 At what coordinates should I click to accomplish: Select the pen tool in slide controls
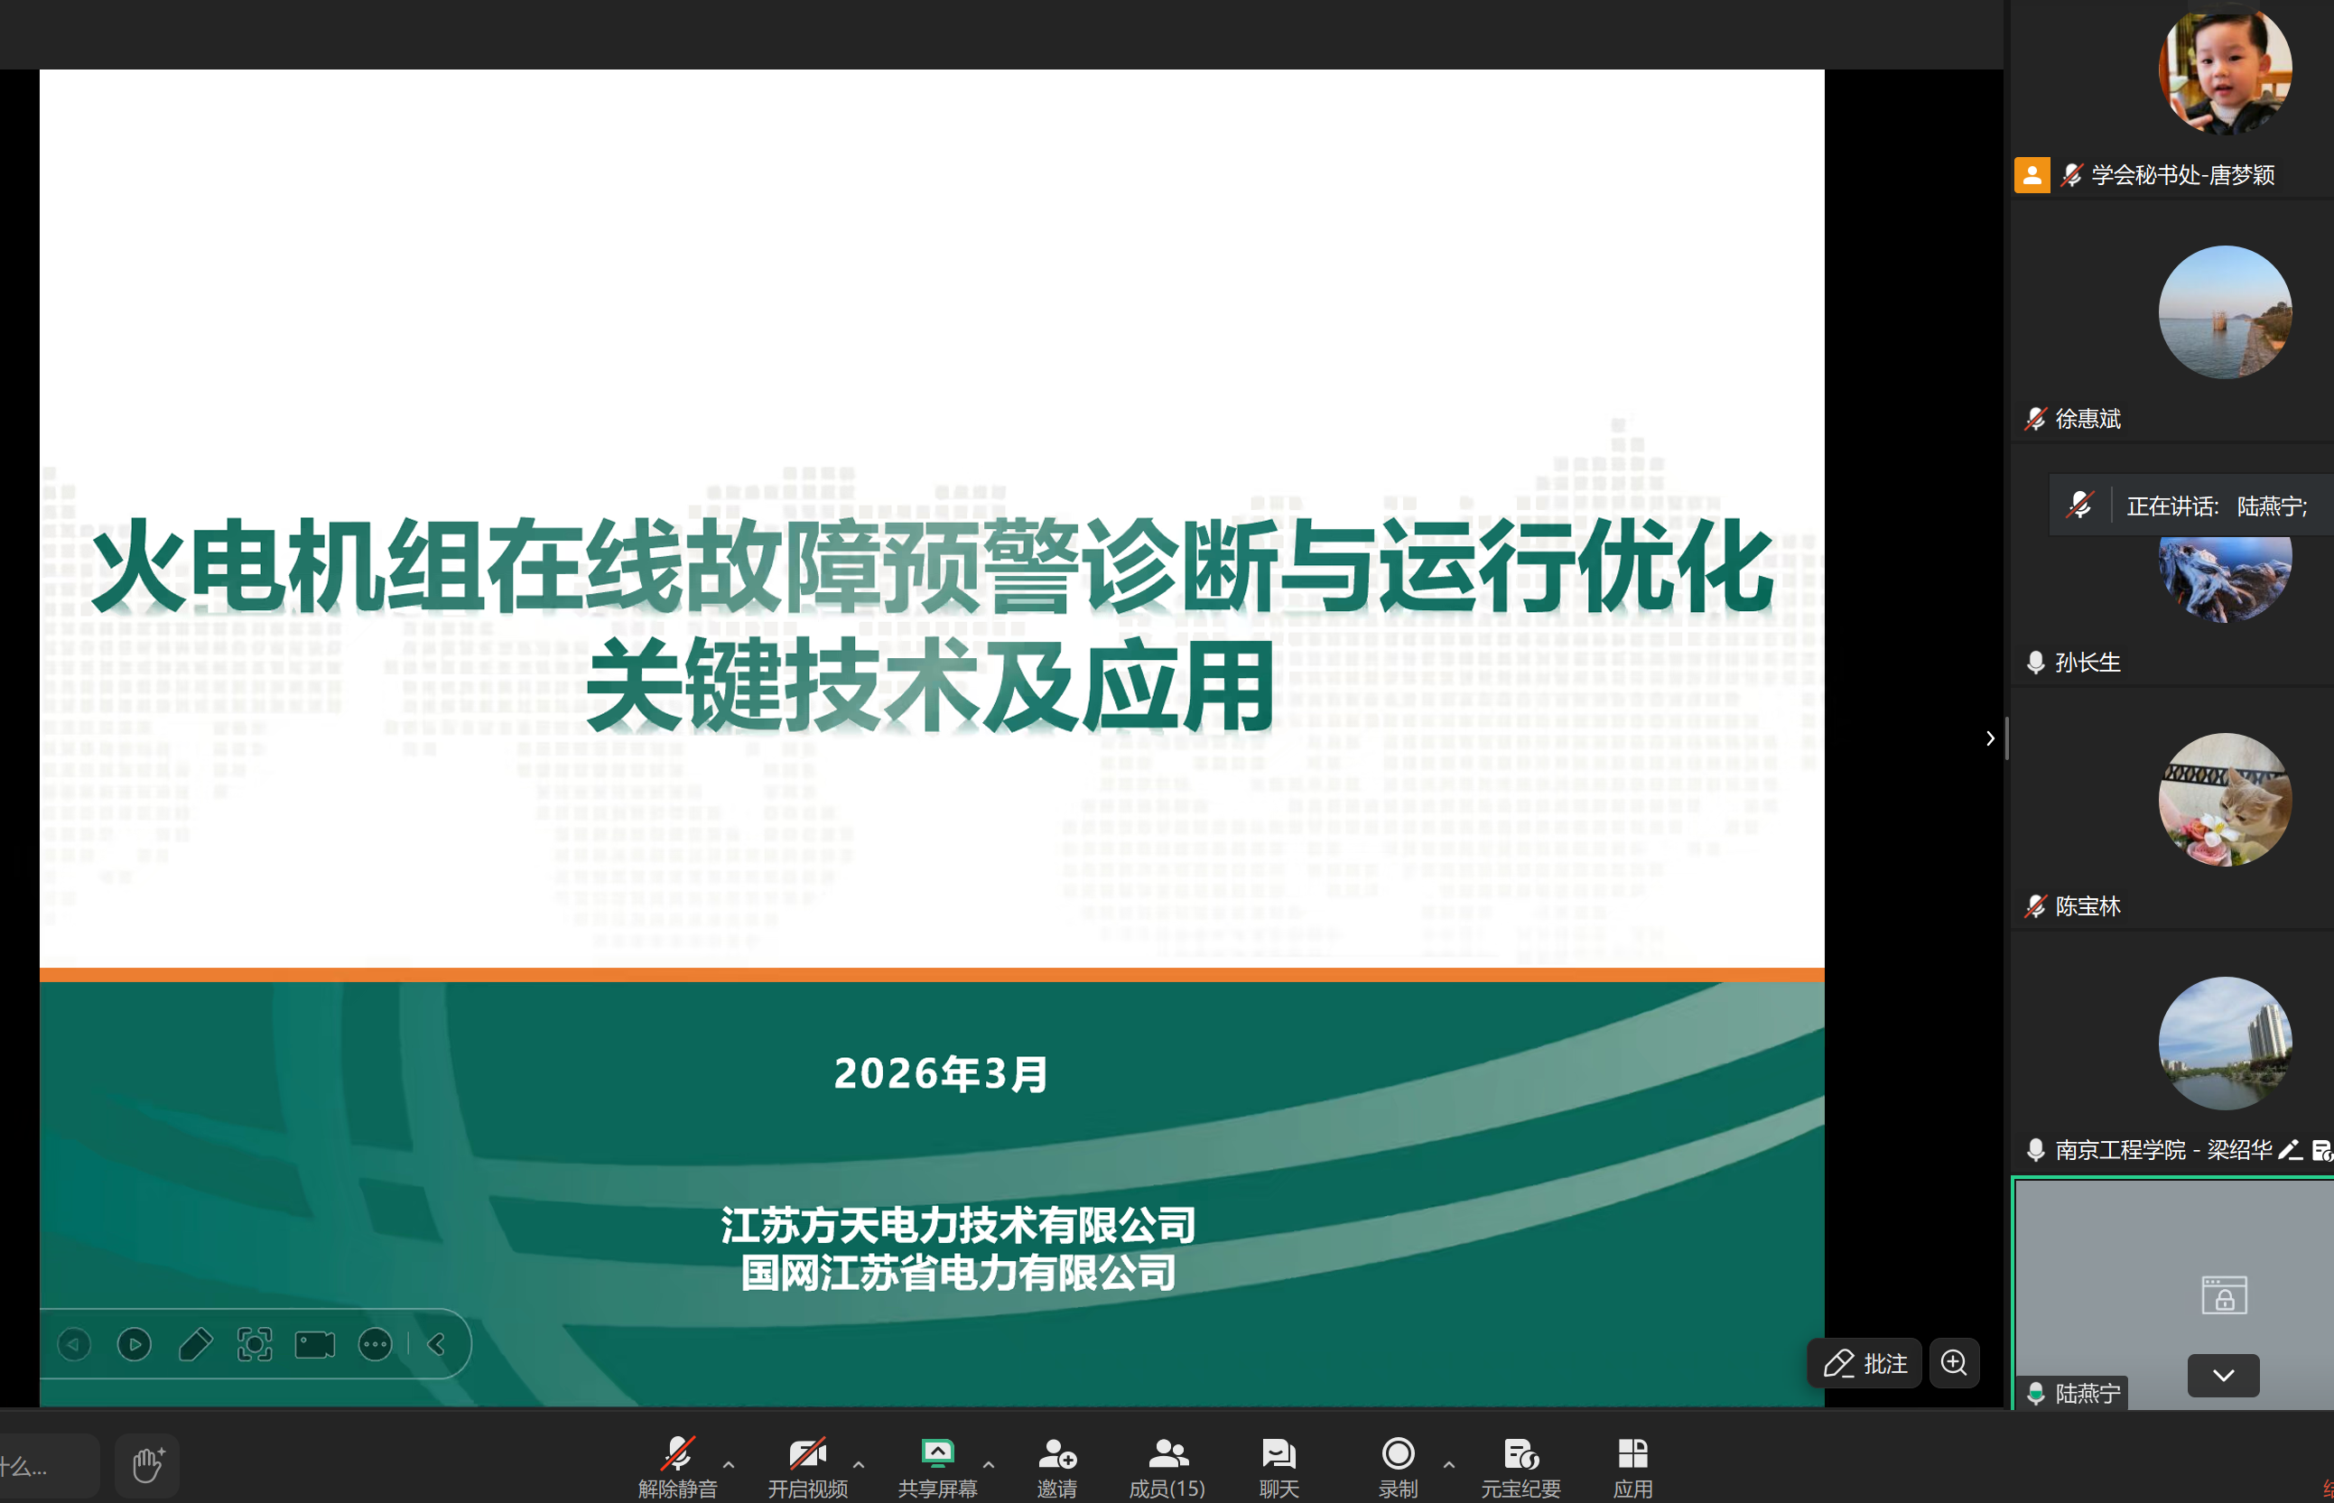pyautogui.click(x=195, y=1345)
